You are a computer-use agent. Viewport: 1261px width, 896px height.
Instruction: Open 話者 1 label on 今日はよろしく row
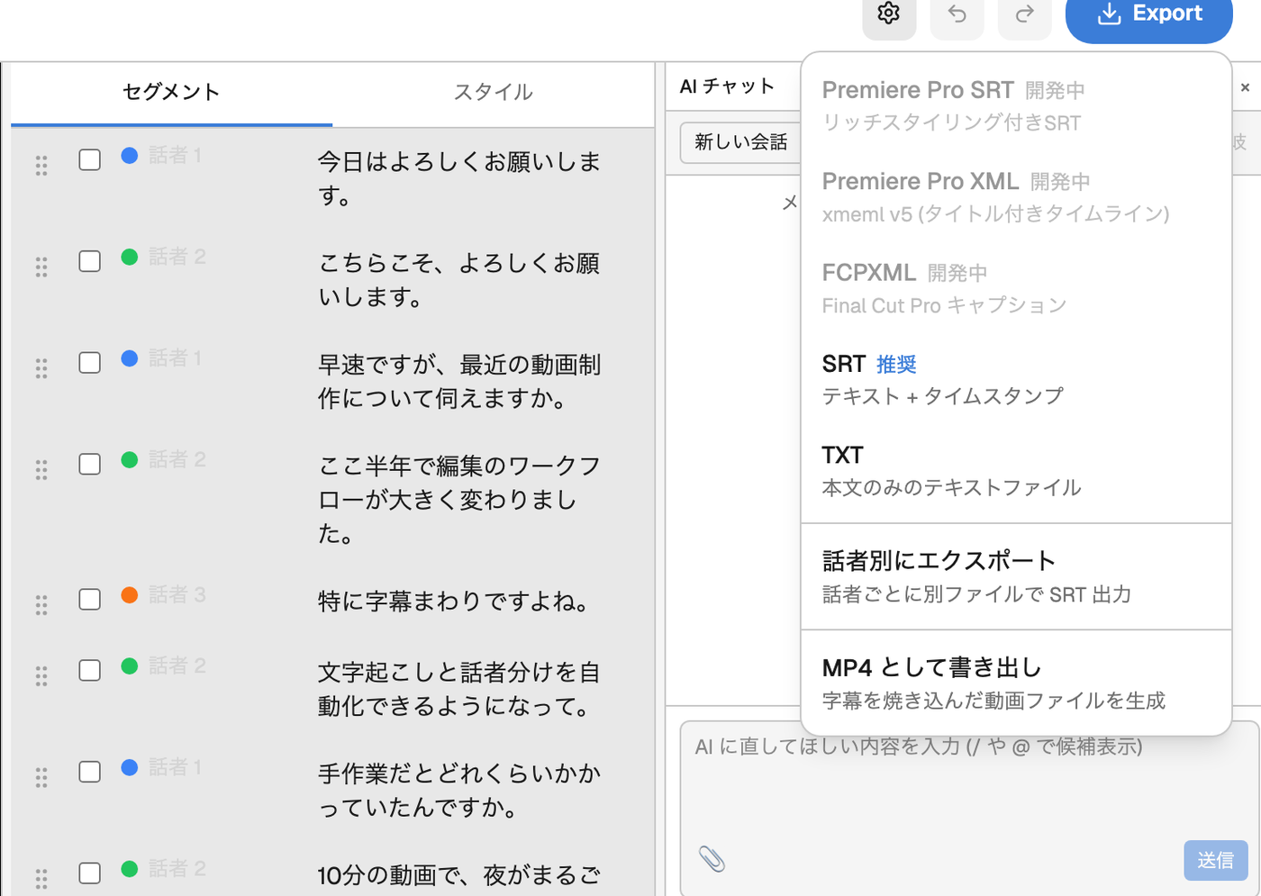coord(176,155)
